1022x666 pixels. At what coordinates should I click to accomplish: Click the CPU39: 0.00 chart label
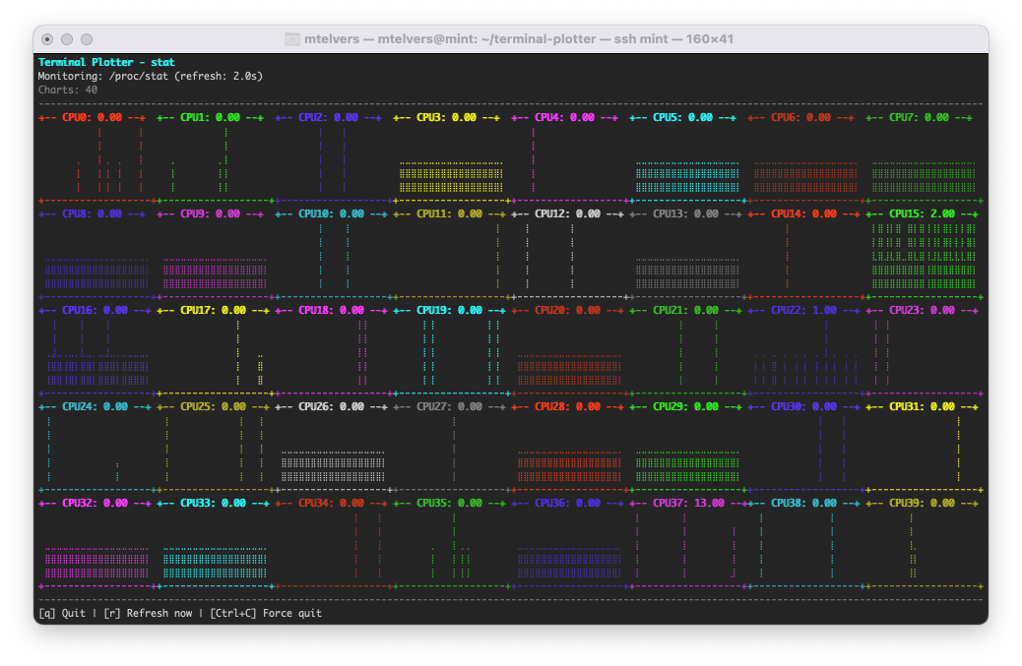[x=922, y=504]
